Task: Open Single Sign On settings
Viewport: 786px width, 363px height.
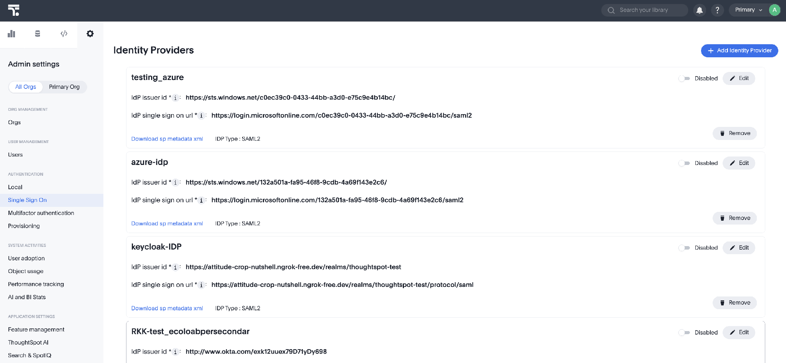Action: click(x=52, y=200)
